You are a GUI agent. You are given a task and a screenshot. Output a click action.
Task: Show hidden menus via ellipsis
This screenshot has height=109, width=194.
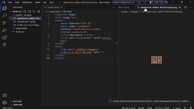(x=59, y=2)
